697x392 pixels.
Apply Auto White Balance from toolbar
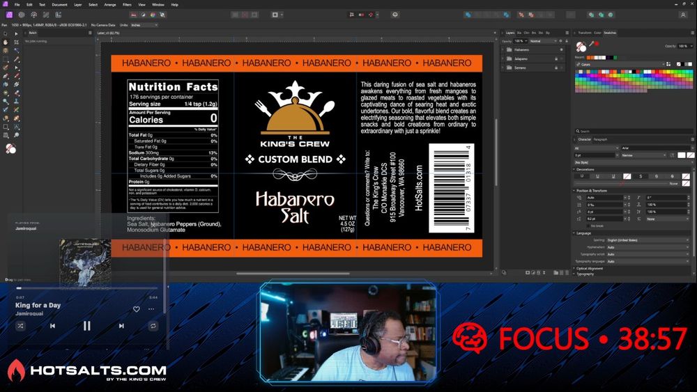[x=162, y=15]
